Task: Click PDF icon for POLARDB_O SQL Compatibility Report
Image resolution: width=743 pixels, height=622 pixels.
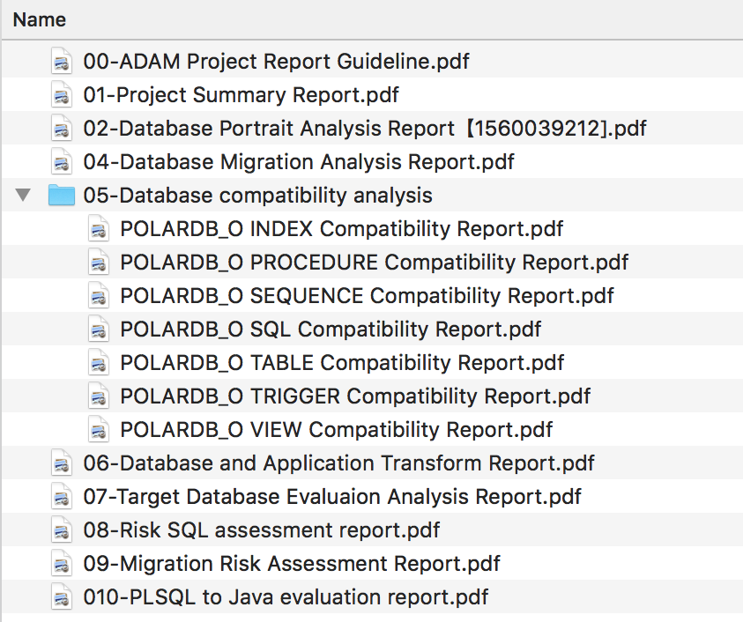Action: (x=99, y=330)
